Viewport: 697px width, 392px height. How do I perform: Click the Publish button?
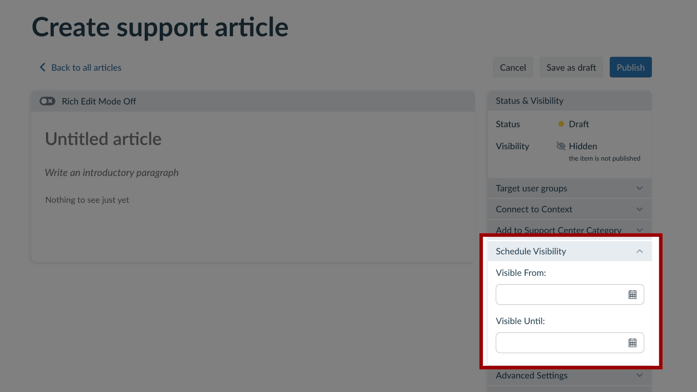point(631,67)
